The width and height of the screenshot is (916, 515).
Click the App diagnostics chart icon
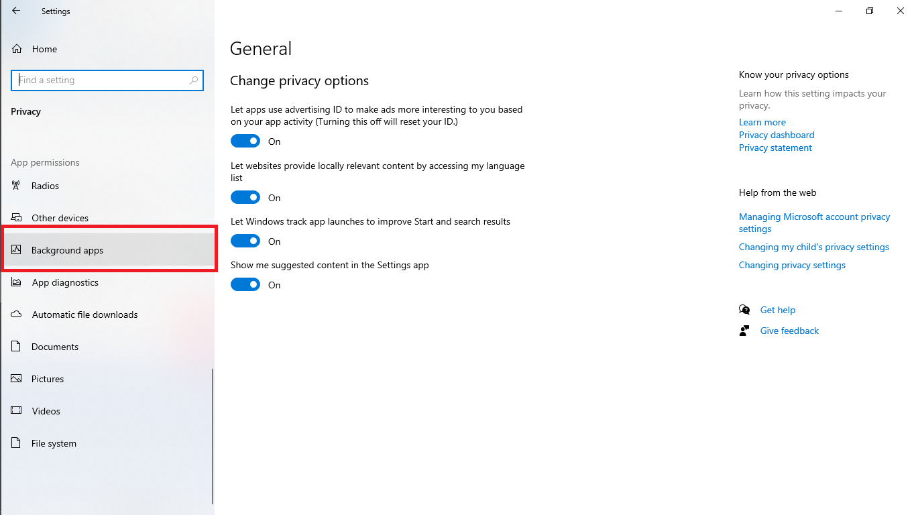tap(17, 282)
